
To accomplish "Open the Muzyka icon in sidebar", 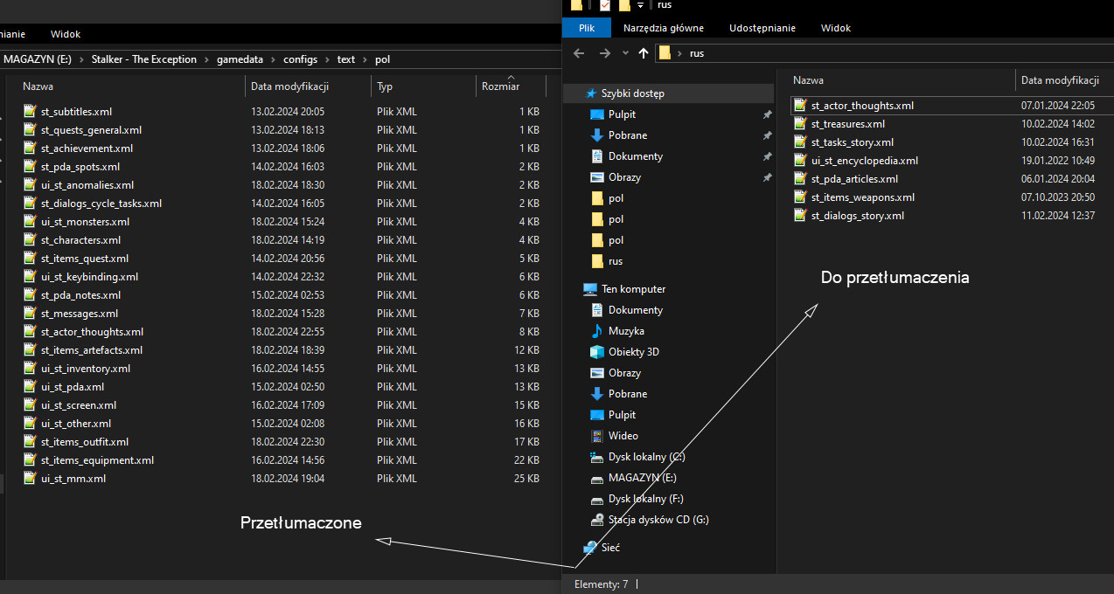I will (597, 330).
